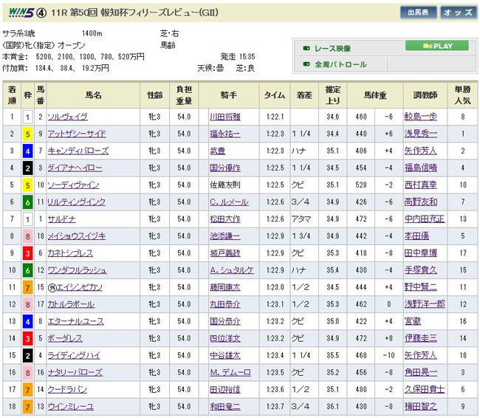This screenshot has height=418, width=480.
Task: Open horse アットザシーサイド's profile
Action: pos(76,134)
